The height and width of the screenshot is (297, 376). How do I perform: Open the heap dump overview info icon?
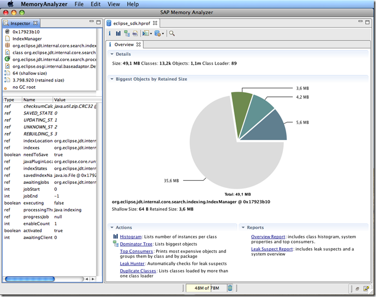[x=110, y=34]
